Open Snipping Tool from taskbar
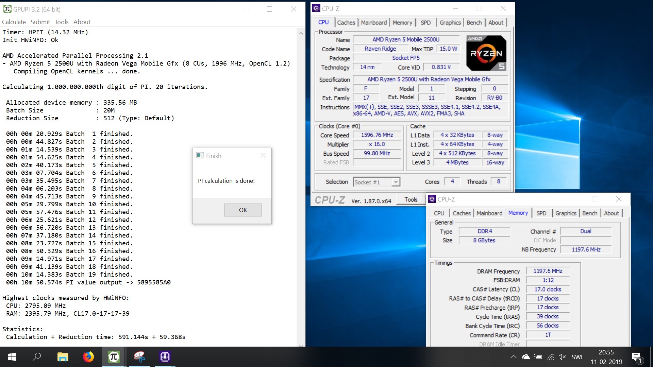653x367 pixels. tap(139, 357)
